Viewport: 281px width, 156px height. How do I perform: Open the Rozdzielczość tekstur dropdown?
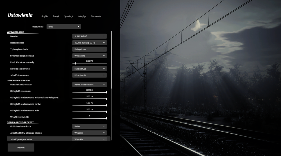[x=89, y=84]
